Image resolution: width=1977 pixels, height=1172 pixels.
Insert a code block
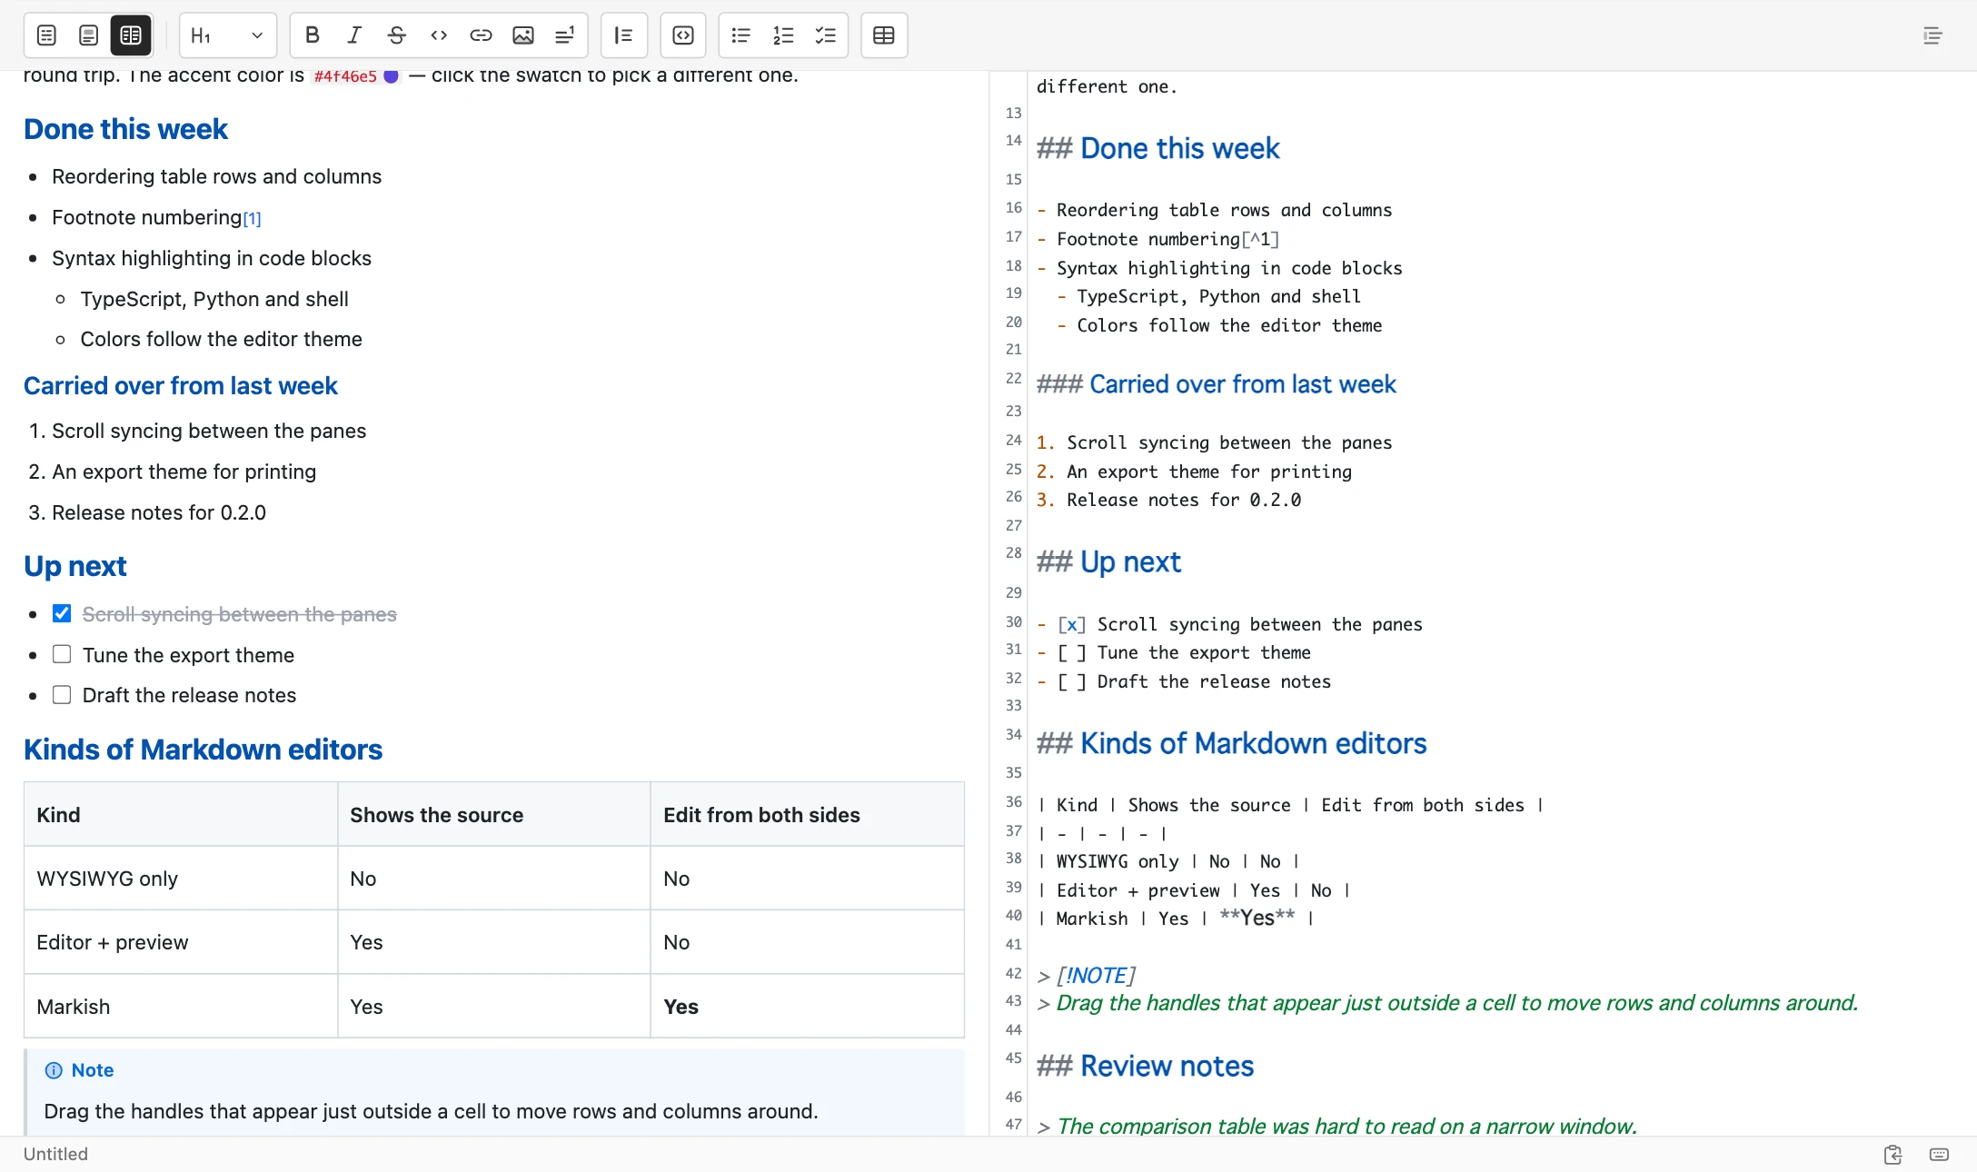pyautogui.click(x=683, y=35)
